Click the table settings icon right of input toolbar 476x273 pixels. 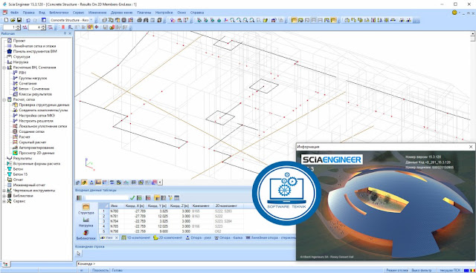(x=177, y=197)
